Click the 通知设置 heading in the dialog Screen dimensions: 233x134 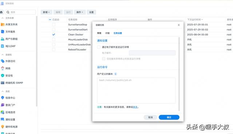coord(102,40)
